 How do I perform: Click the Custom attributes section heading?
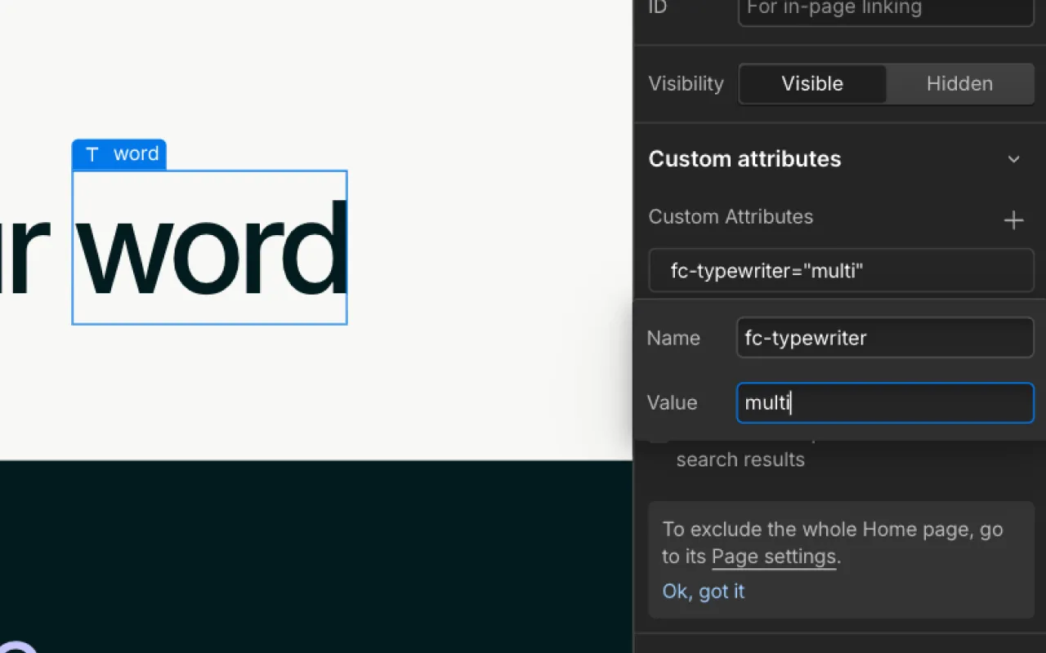pos(744,159)
